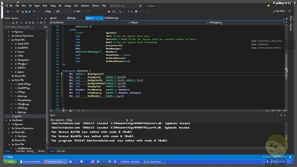The image size is (297, 167).
Task: Click the Start debugging button
Action: pyautogui.click(x=77, y=12)
